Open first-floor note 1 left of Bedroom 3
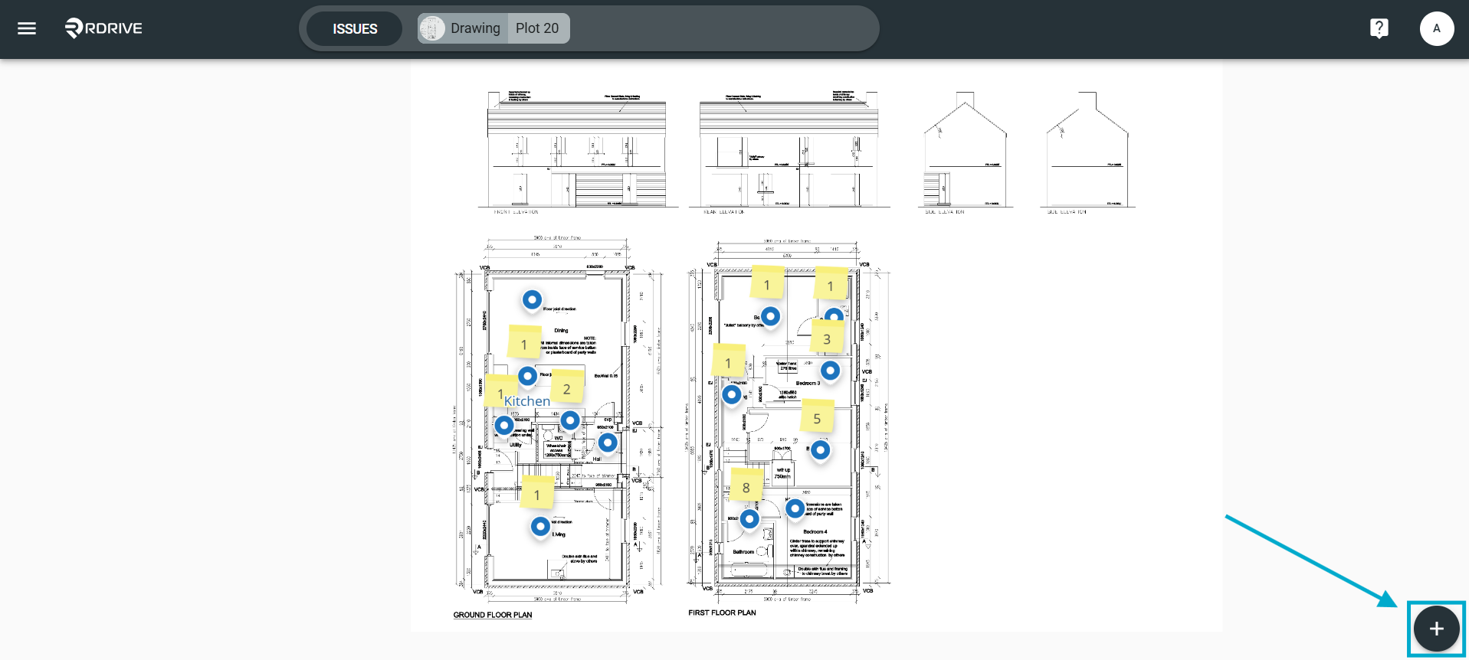Screen dimensions: 1469x660 pos(729,361)
